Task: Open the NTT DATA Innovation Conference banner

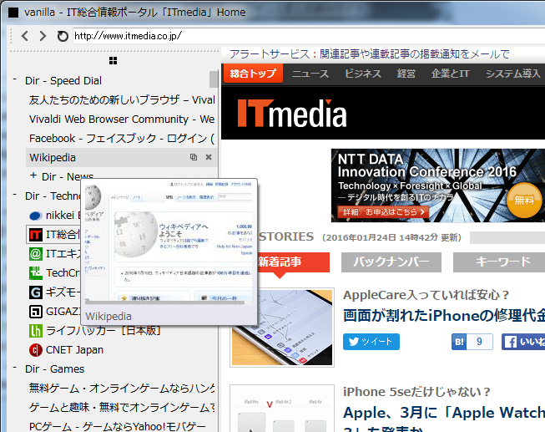Action: (438, 186)
